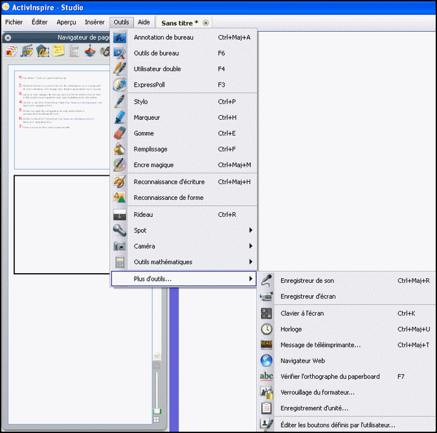Open the Éditer menu
This screenshot has width=437, height=433.
click(x=39, y=22)
